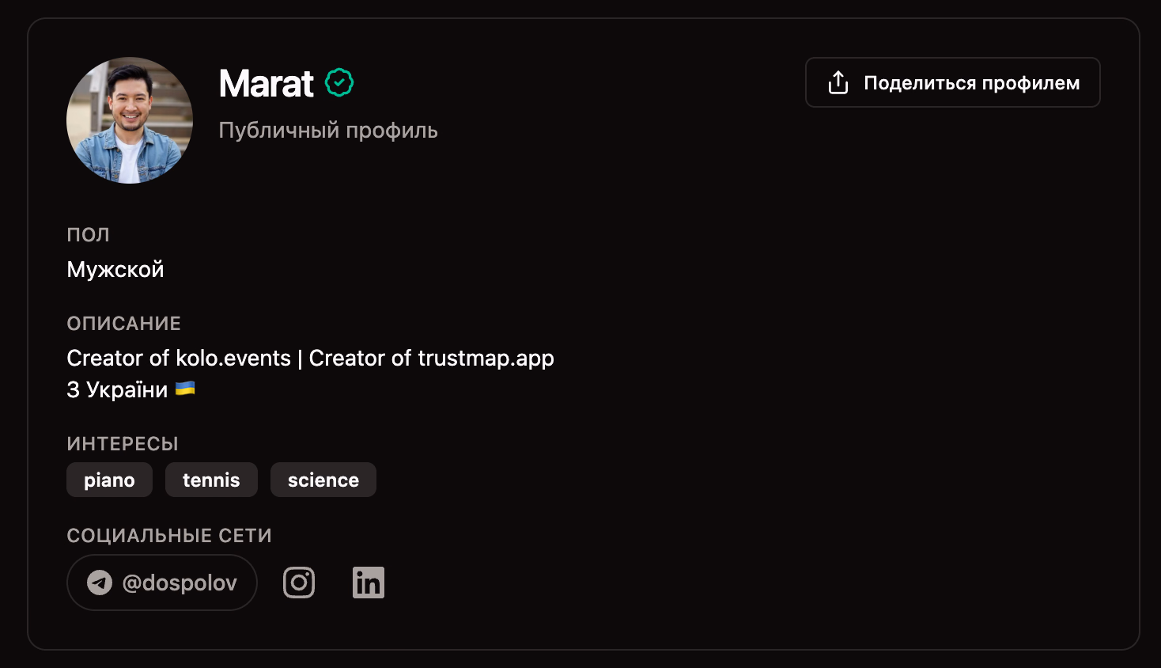Click the Публичный профиль subtitle

coord(328,131)
